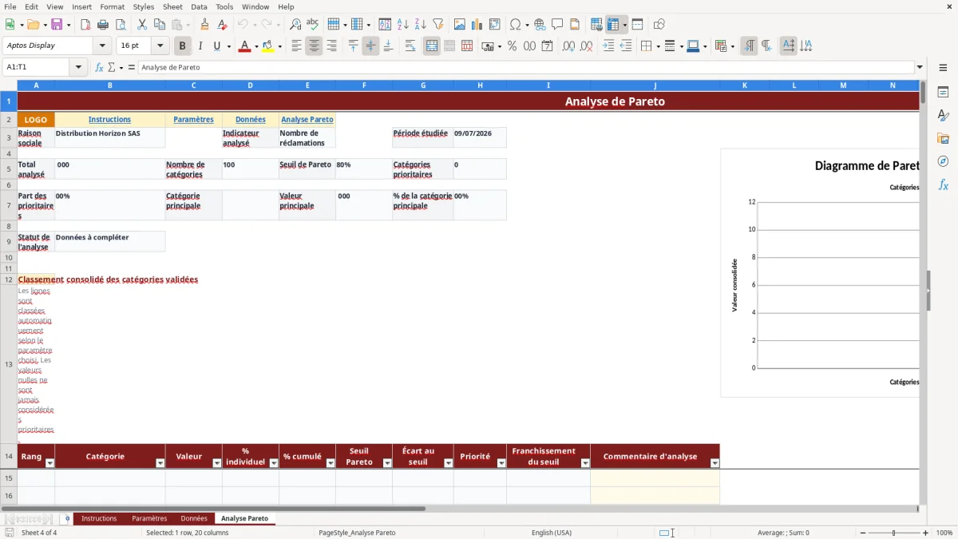Toggle Bold formatting

[183, 46]
